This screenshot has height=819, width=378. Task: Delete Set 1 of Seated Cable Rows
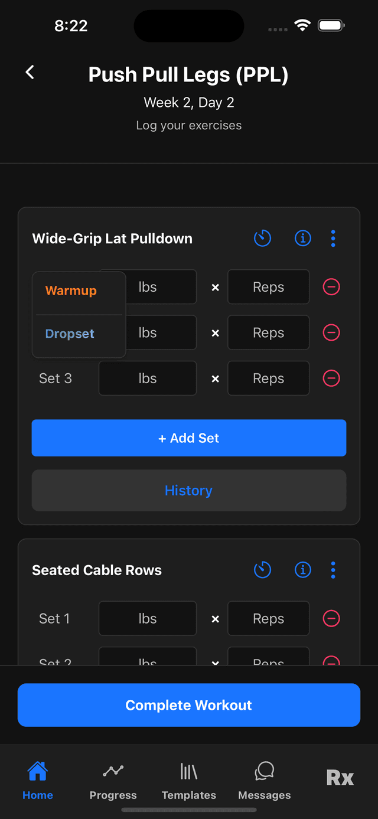coord(331,618)
